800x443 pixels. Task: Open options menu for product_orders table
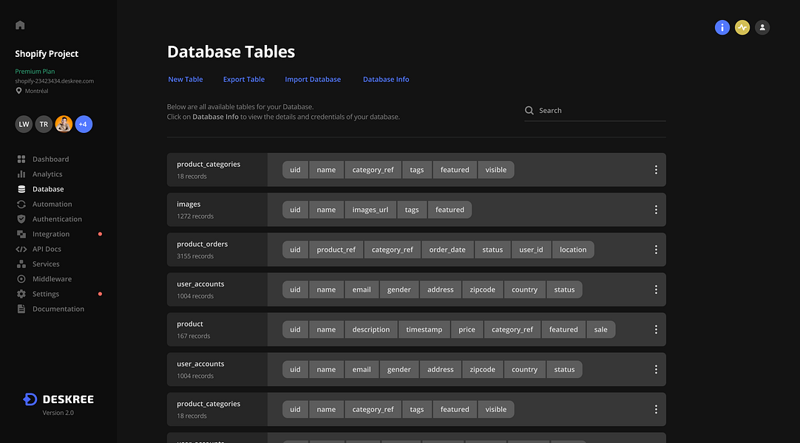click(656, 250)
